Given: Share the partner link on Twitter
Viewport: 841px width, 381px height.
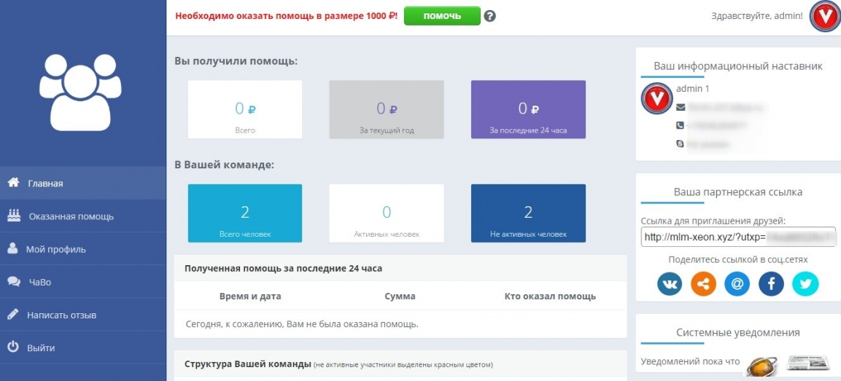Looking at the screenshot, I should (x=805, y=284).
